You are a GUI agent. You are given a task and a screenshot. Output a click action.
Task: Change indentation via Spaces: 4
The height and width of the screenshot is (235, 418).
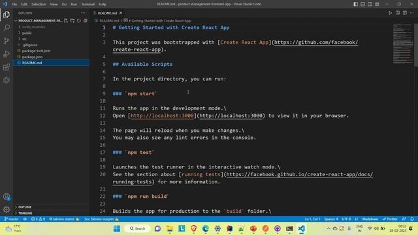(x=331, y=219)
